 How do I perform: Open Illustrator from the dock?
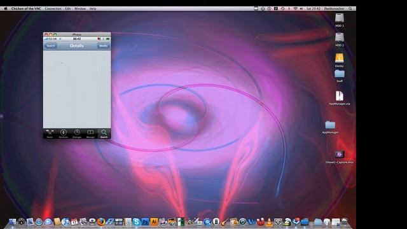pos(154,222)
